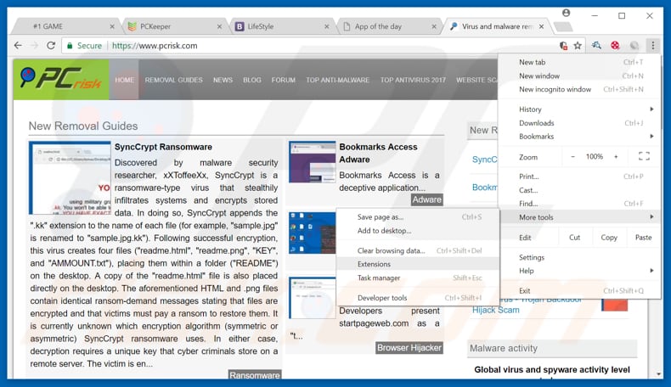Open FORUM in site navigation

click(284, 80)
